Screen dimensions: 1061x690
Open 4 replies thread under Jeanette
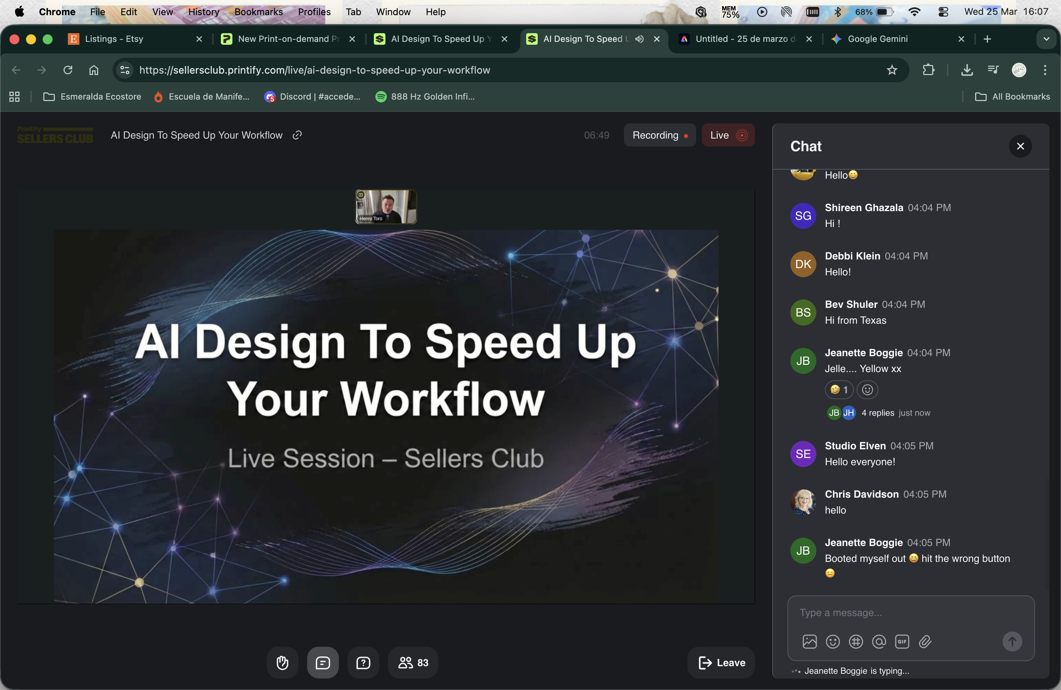click(878, 413)
